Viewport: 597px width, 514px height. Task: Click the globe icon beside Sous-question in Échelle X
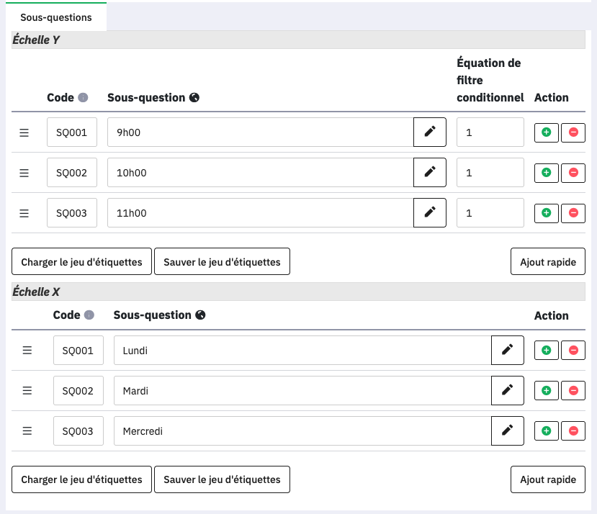click(200, 315)
